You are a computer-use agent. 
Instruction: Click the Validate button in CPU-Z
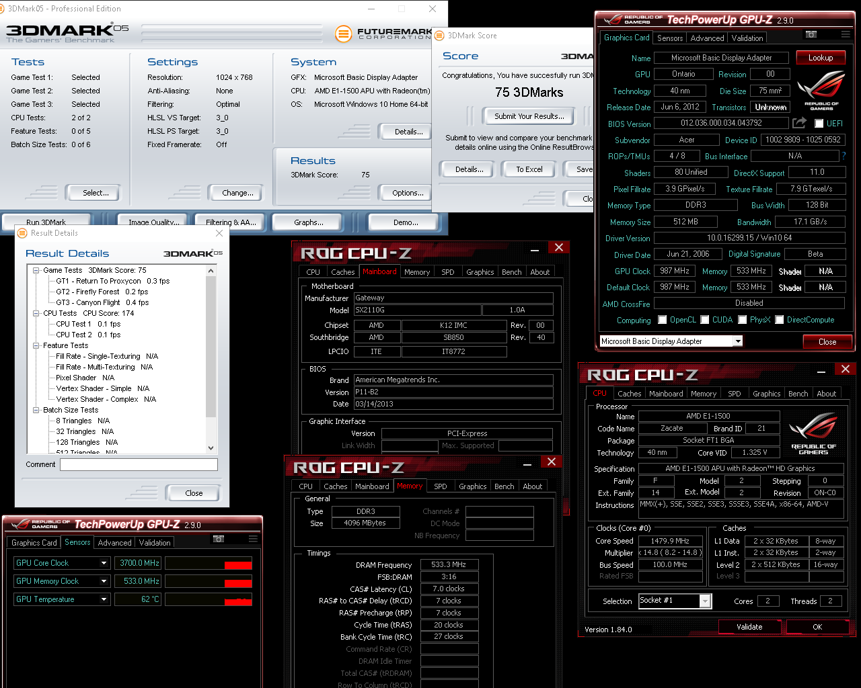pos(749,627)
